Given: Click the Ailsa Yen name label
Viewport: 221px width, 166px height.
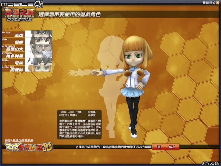Looking at the screenshot, I should [17, 70].
